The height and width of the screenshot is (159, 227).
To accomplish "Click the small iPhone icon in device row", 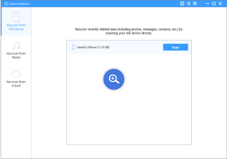I will point(74,47).
